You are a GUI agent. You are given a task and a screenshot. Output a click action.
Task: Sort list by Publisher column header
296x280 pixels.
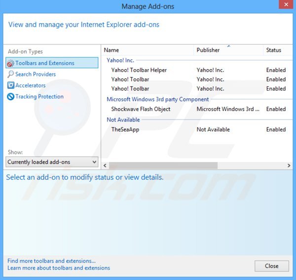pos(228,50)
